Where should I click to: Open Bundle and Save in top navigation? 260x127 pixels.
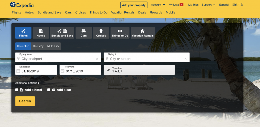pyautogui.click(x=50, y=12)
